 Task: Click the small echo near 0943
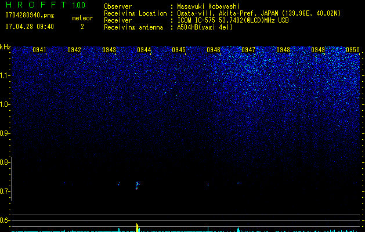point(119,184)
